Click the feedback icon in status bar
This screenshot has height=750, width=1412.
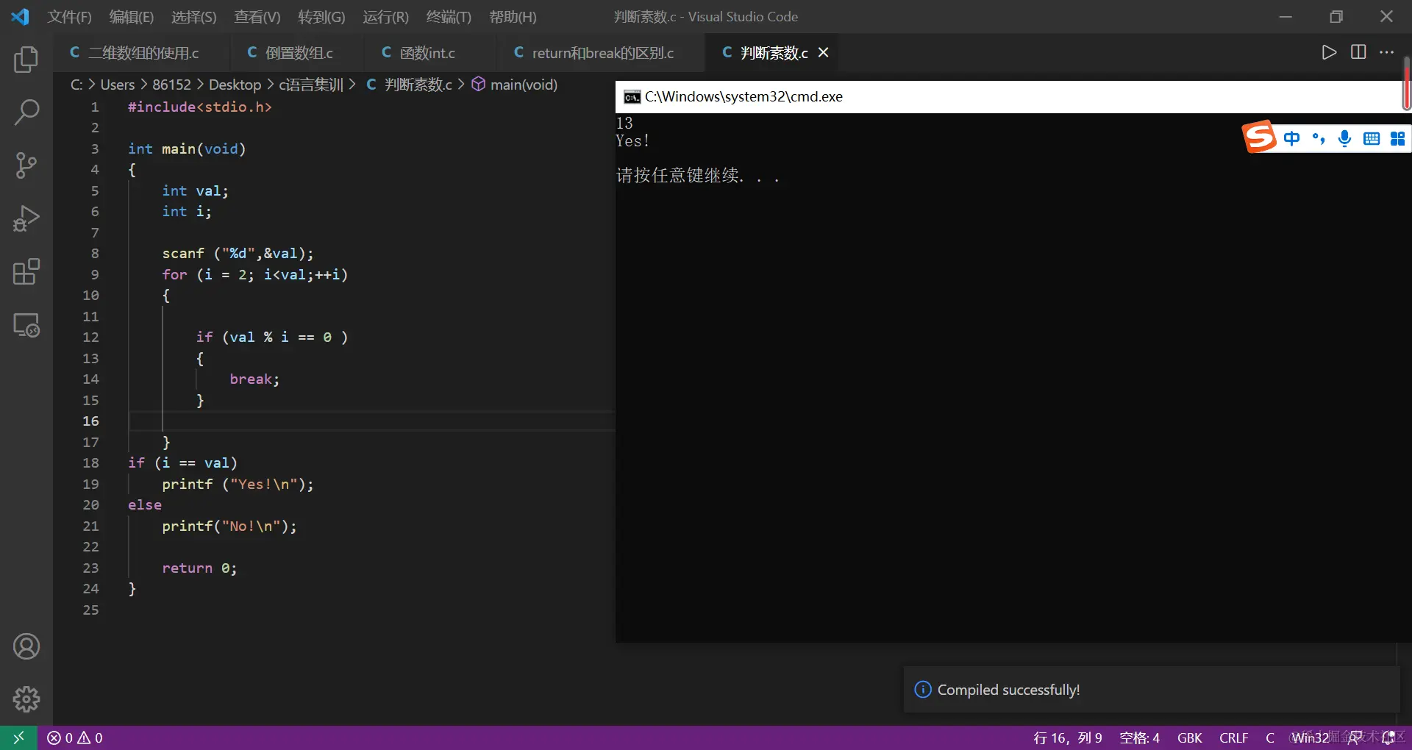point(1355,737)
